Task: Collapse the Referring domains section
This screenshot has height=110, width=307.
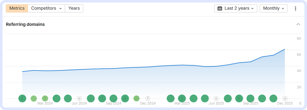Action: (298, 24)
